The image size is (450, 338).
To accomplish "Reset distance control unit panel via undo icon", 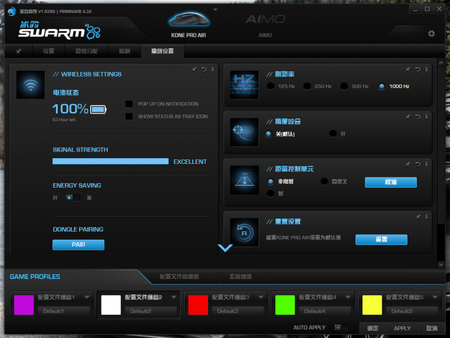I will pyautogui.click(x=417, y=164).
